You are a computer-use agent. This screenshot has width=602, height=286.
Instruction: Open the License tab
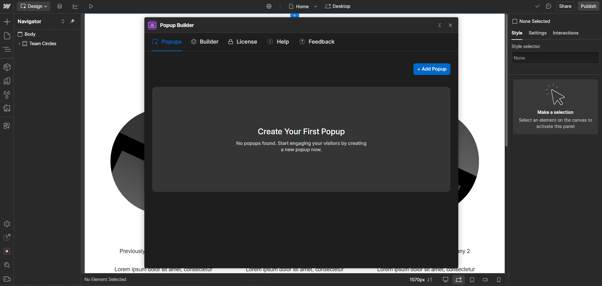click(x=243, y=42)
